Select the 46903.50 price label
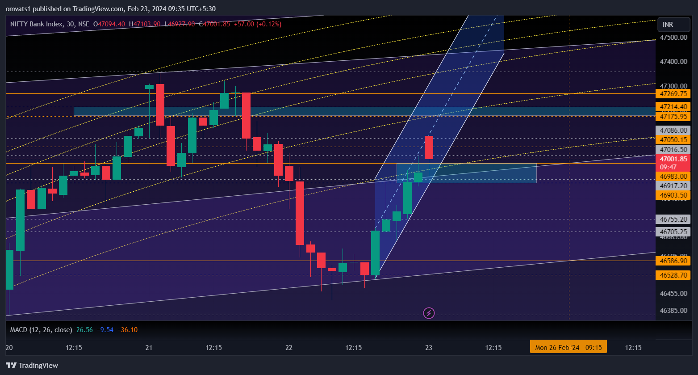 (673, 195)
